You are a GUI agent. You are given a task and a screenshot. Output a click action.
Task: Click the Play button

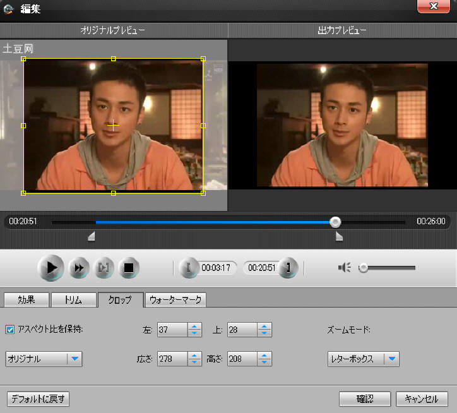51,268
